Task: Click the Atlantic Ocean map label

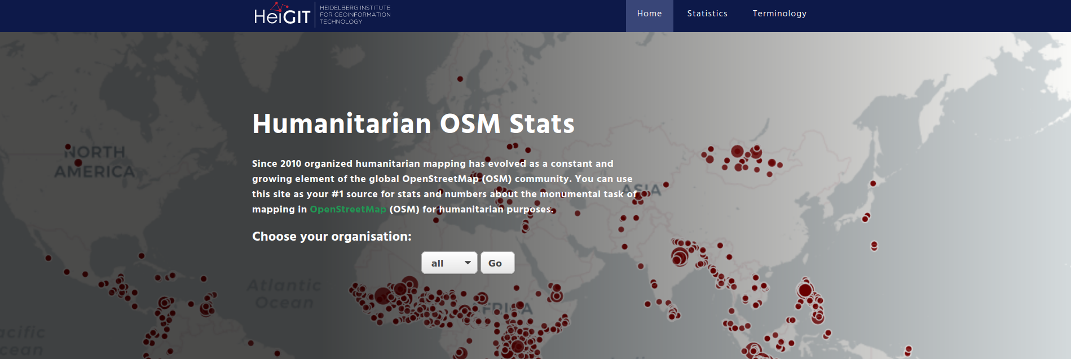Action: pos(284,294)
